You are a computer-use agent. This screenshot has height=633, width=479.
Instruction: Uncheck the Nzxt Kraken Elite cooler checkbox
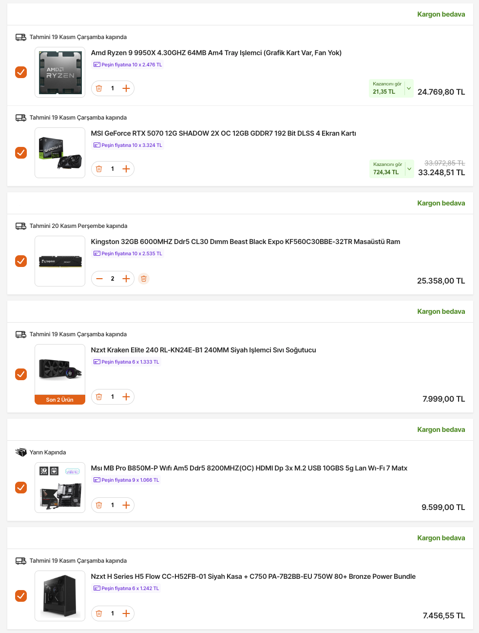(21, 374)
